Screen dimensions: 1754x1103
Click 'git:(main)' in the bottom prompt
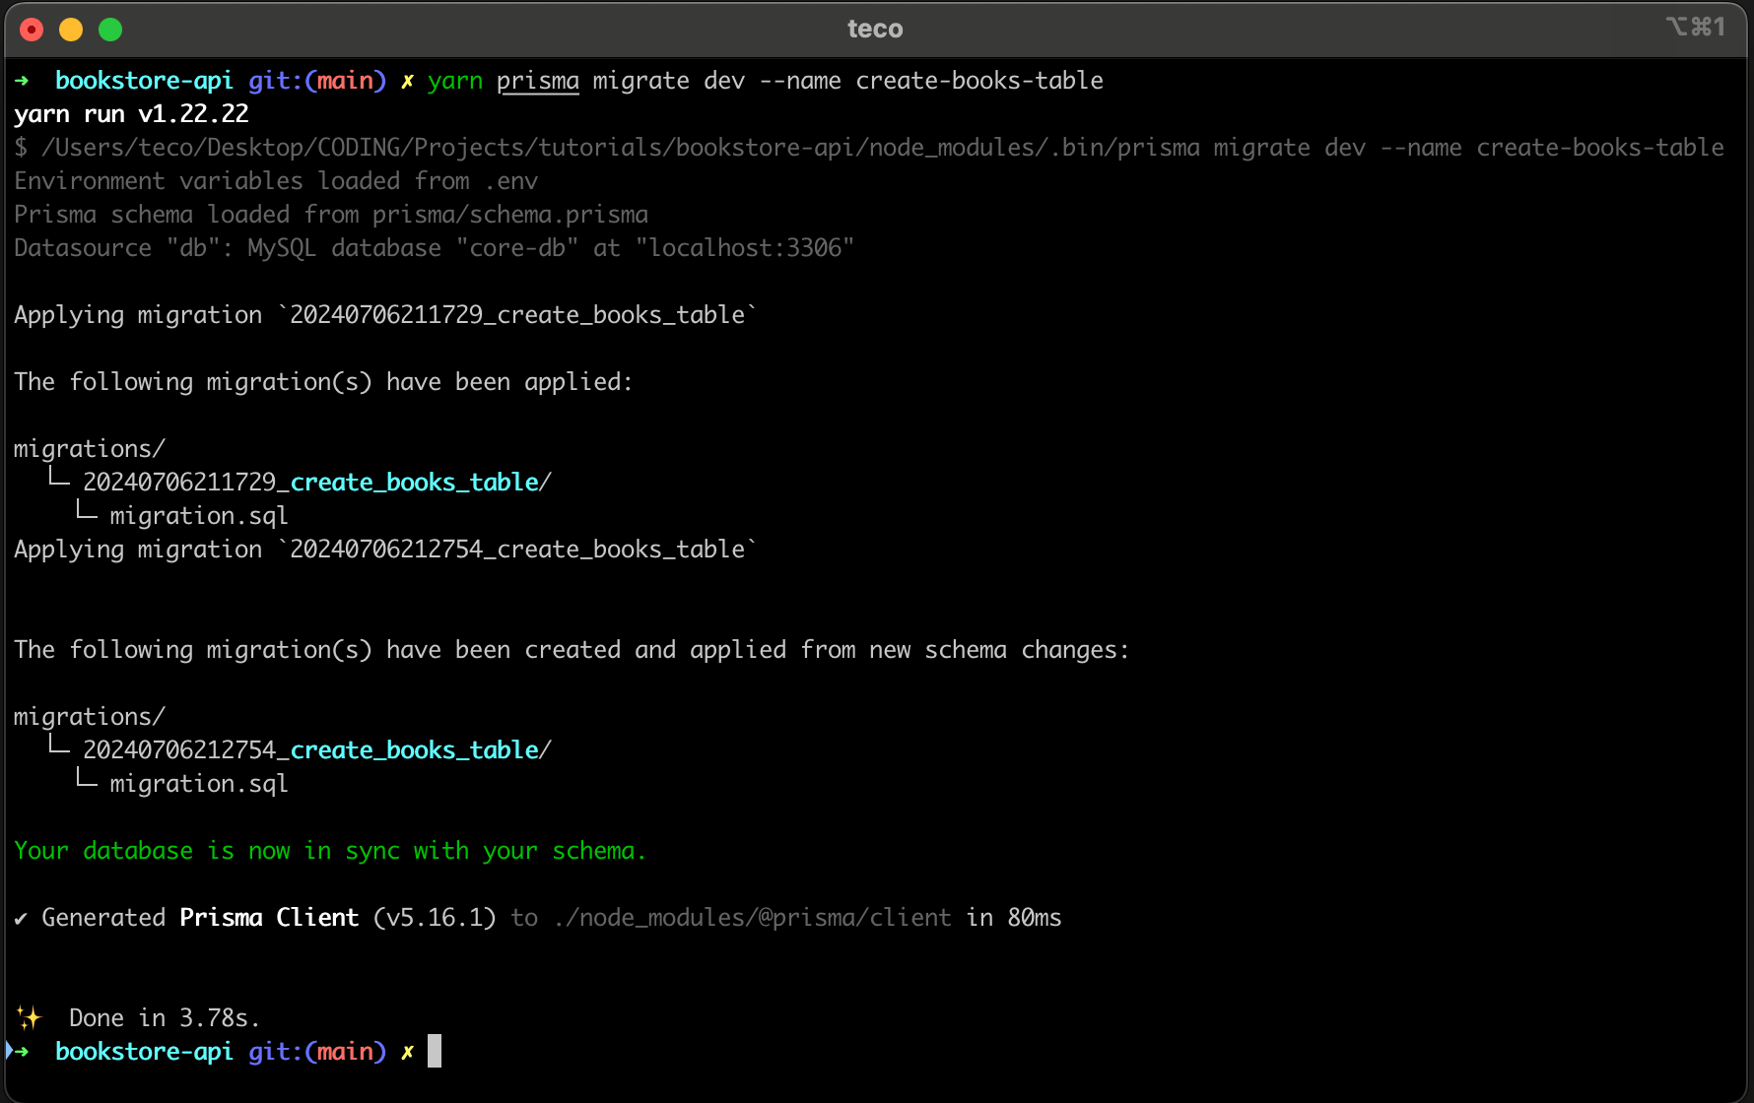[317, 1052]
